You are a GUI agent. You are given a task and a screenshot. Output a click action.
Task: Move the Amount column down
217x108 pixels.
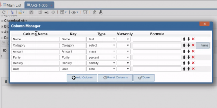[x=188, y=51]
